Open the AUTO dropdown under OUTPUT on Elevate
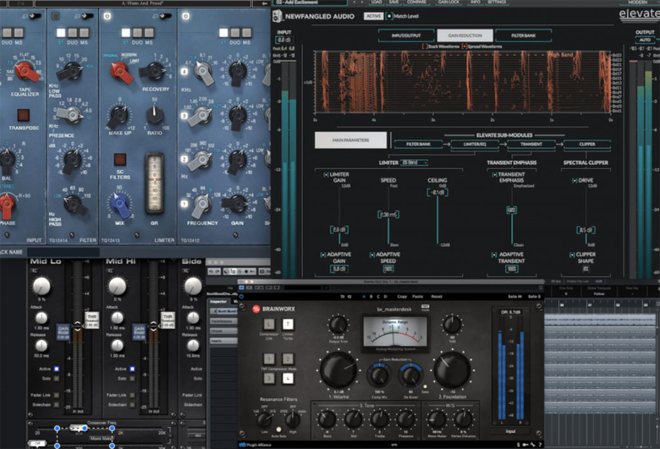The width and height of the screenshot is (660, 449). pos(645,40)
